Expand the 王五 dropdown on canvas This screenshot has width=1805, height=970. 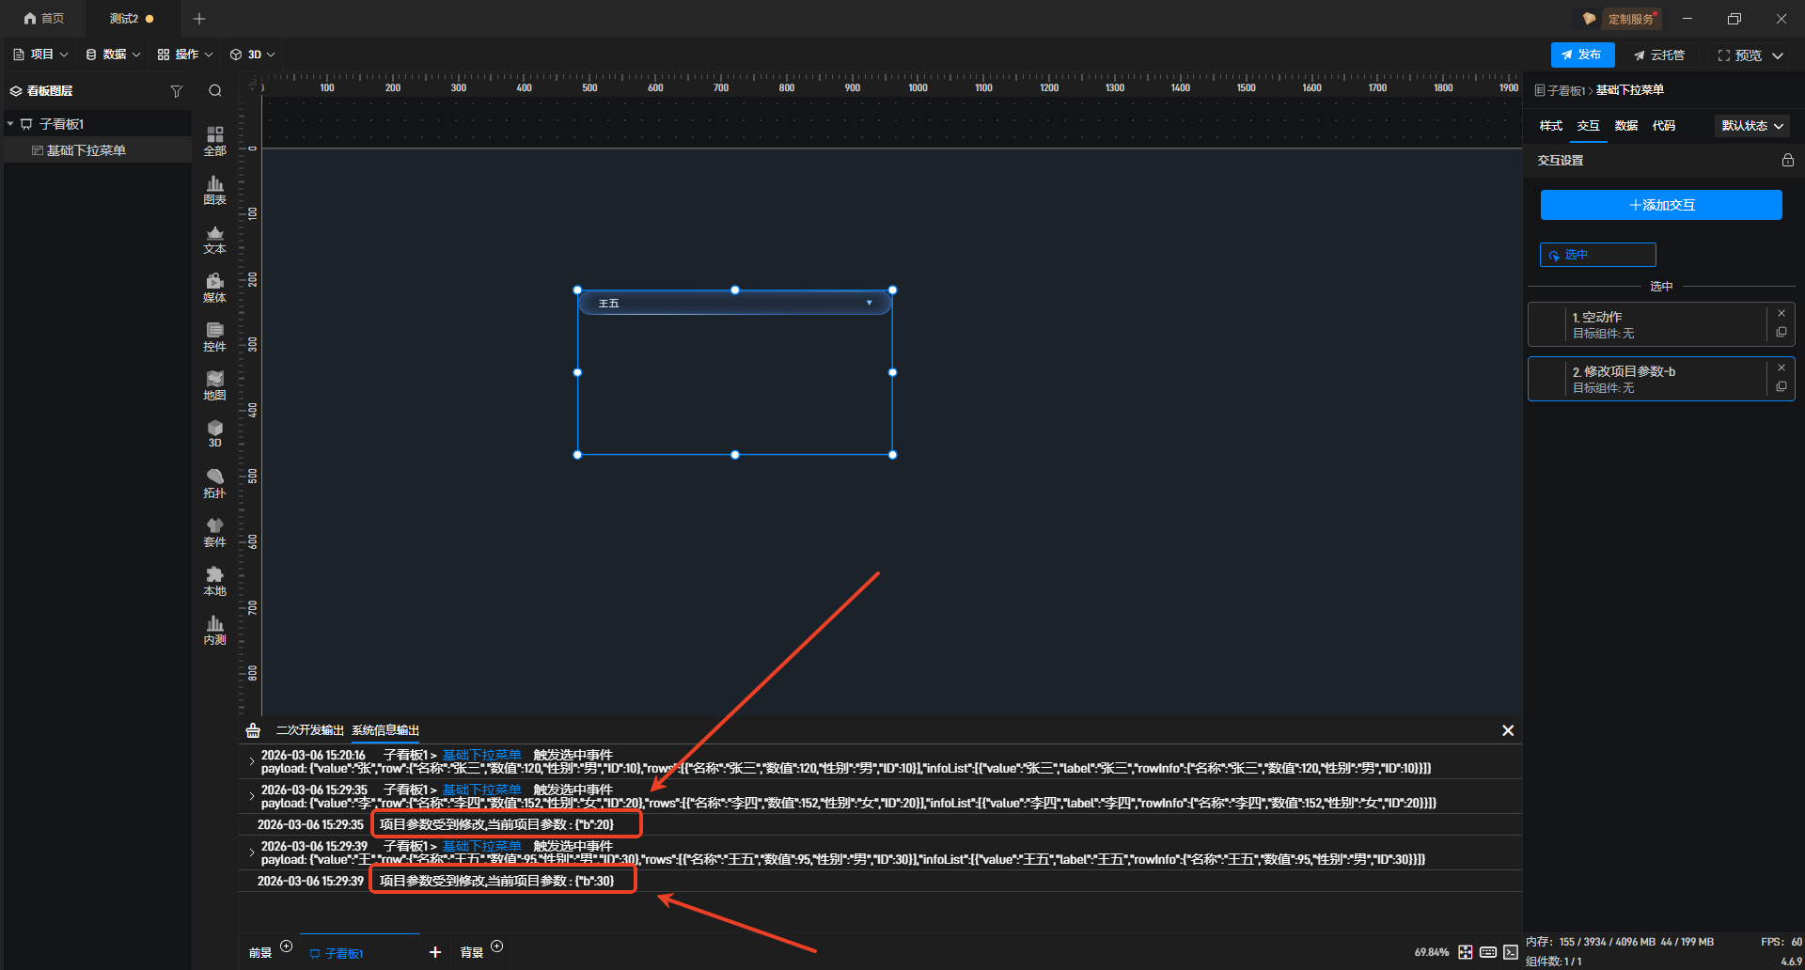pyautogui.click(x=869, y=303)
